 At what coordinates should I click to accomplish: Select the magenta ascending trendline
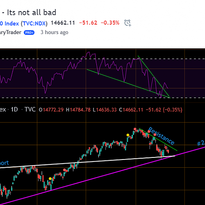pyautogui.click(x=102, y=176)
